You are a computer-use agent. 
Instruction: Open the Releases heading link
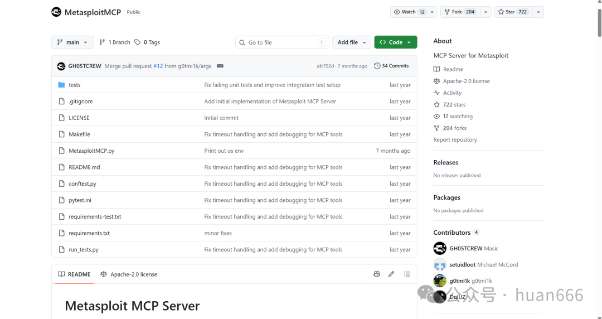pos(446,163)
